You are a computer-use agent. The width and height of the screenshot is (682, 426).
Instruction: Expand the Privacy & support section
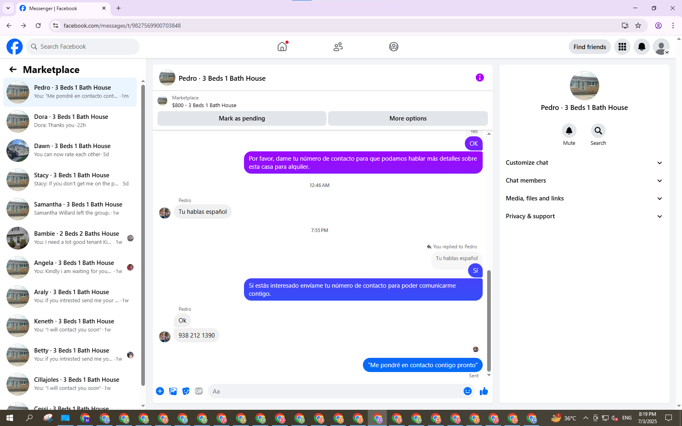tap(584, 216)
